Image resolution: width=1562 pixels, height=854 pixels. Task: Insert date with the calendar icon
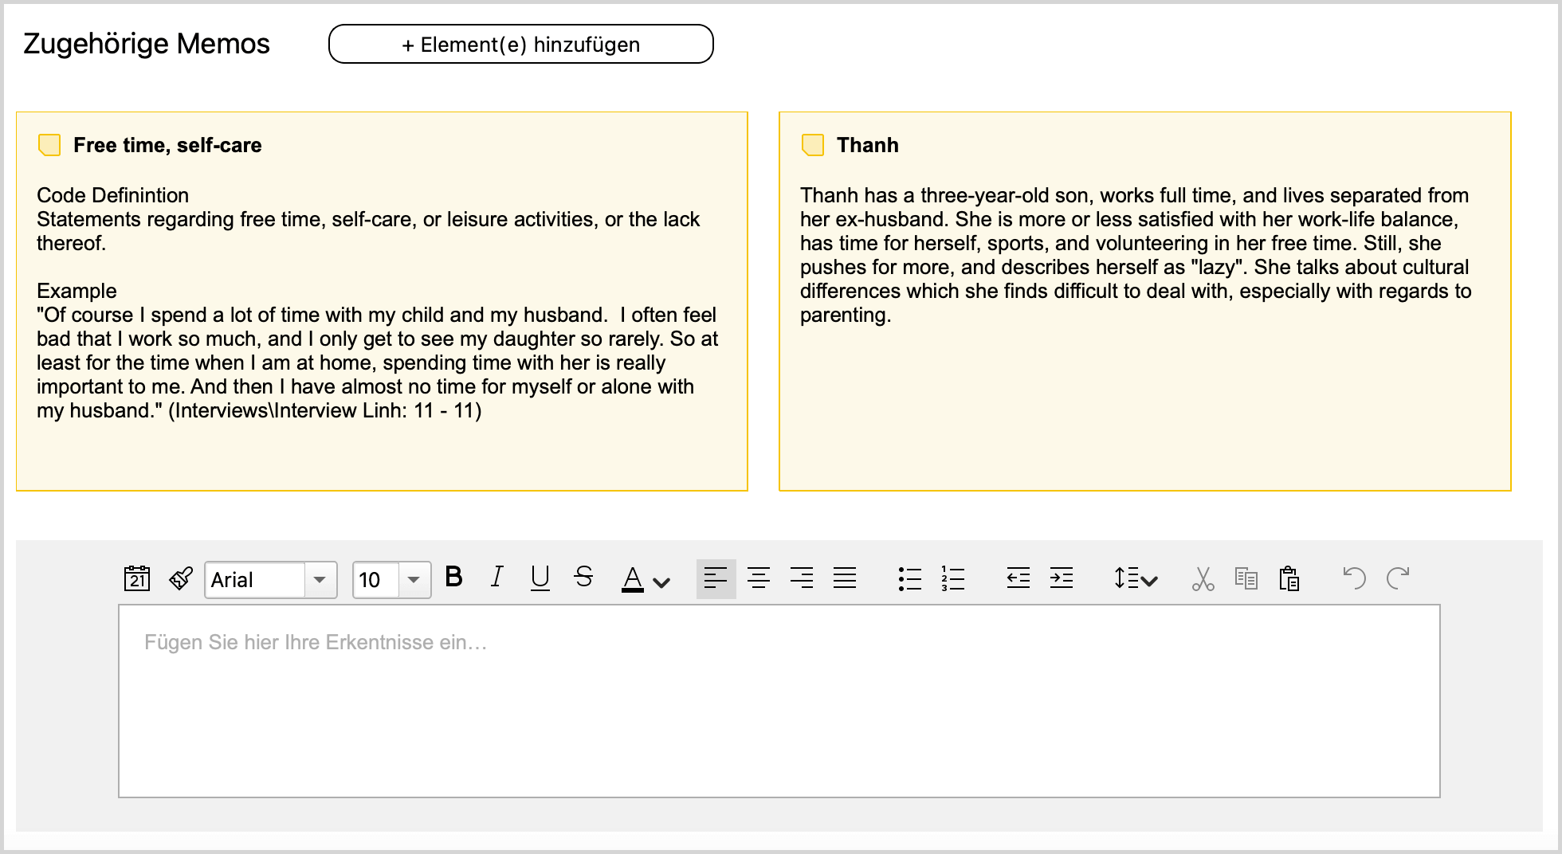coord(137,578)
